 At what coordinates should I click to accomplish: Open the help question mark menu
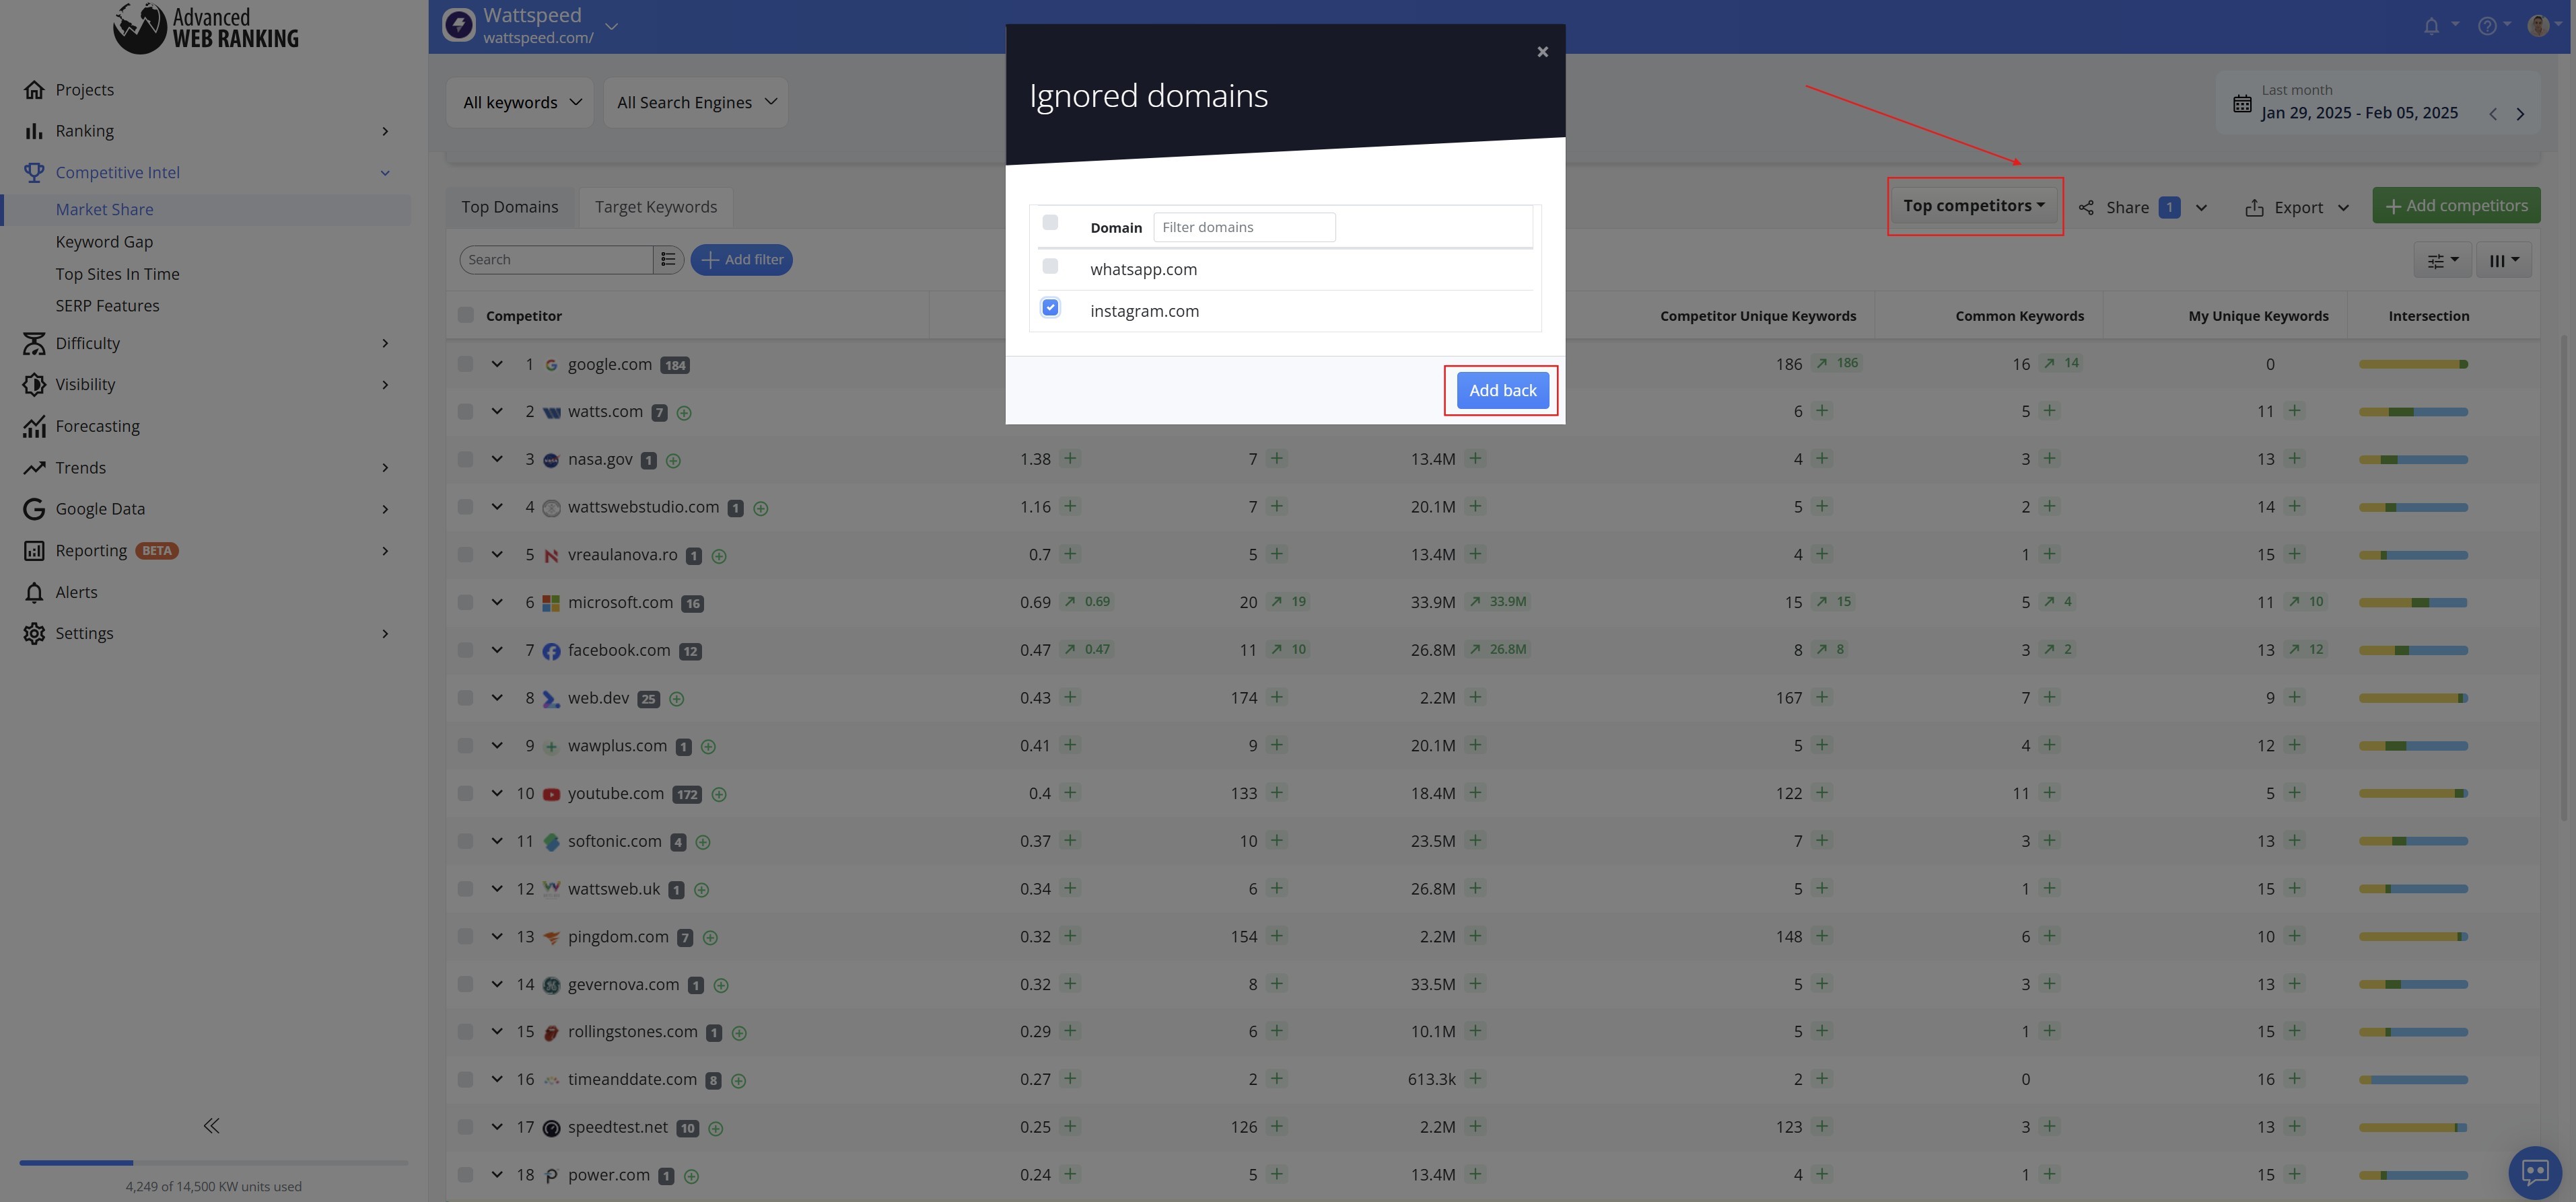coord(2487,26)
